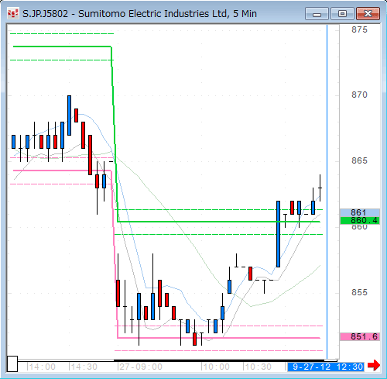The height and width of the screenshot is (379, 387).
Task: Click the 865 price axis label
Action: coord(359,160)
